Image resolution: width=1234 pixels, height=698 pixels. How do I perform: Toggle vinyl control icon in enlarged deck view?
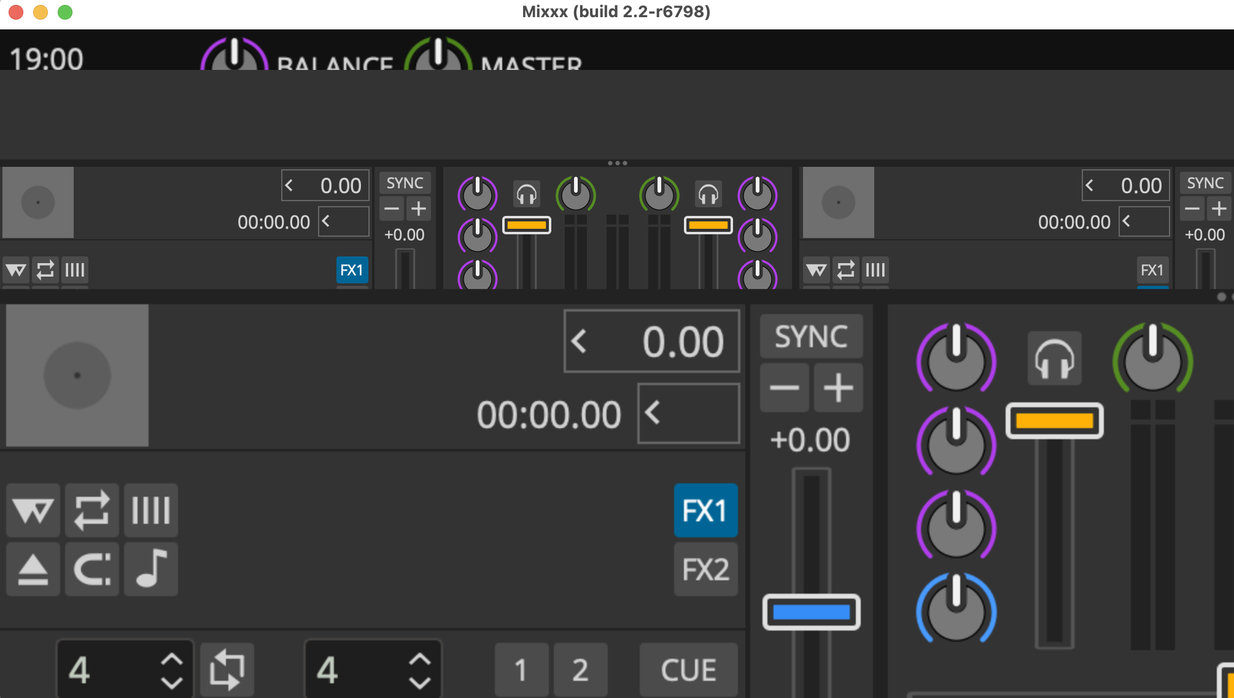(33, 510)
